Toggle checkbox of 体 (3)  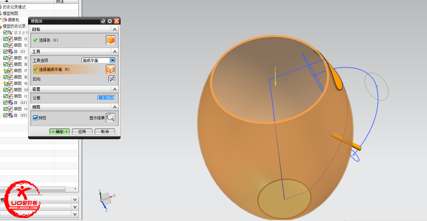click(5, 52)
